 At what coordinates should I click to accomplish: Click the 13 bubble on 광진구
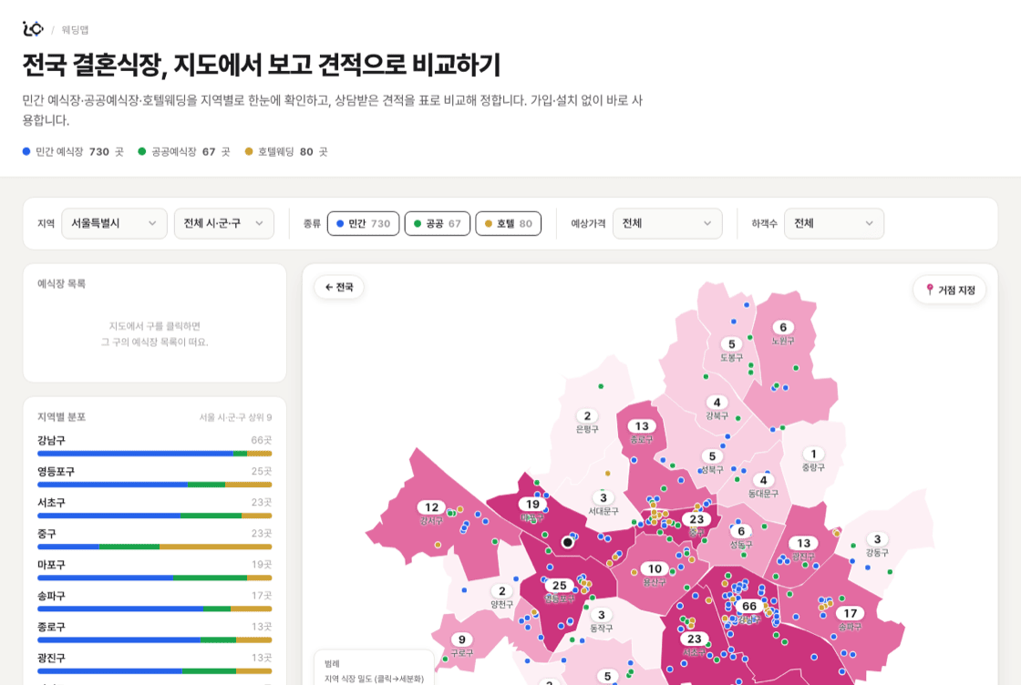coord(803,543)
